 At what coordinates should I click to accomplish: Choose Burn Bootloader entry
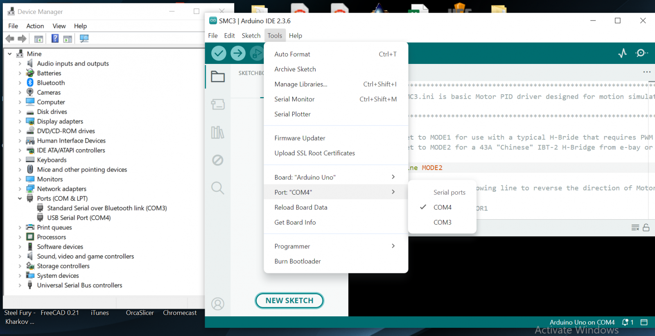[x=336, y=261]
